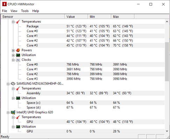
Task: Click the Min column header
Action: 99,17
